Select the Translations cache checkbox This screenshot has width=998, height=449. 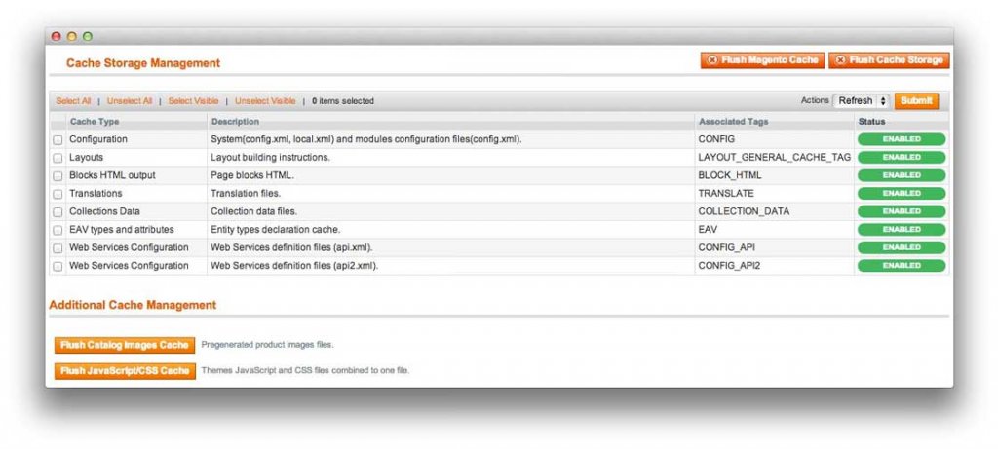(x=58, y=194)
